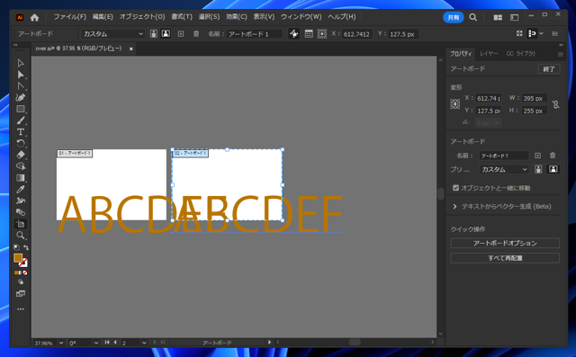The height and width of the screenshot is (357, 576).
Task: Open the Arrange Documents icon
Action: pyautogui.click(x=498, y=17)
